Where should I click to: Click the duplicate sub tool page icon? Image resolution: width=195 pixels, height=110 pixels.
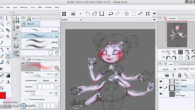(x=51, y=53)
